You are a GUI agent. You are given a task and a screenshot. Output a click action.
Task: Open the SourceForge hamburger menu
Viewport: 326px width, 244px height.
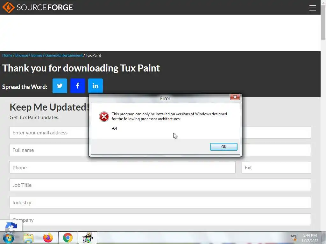(x=313, y=8)
